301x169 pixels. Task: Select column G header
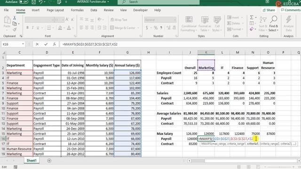pos(127,52)
